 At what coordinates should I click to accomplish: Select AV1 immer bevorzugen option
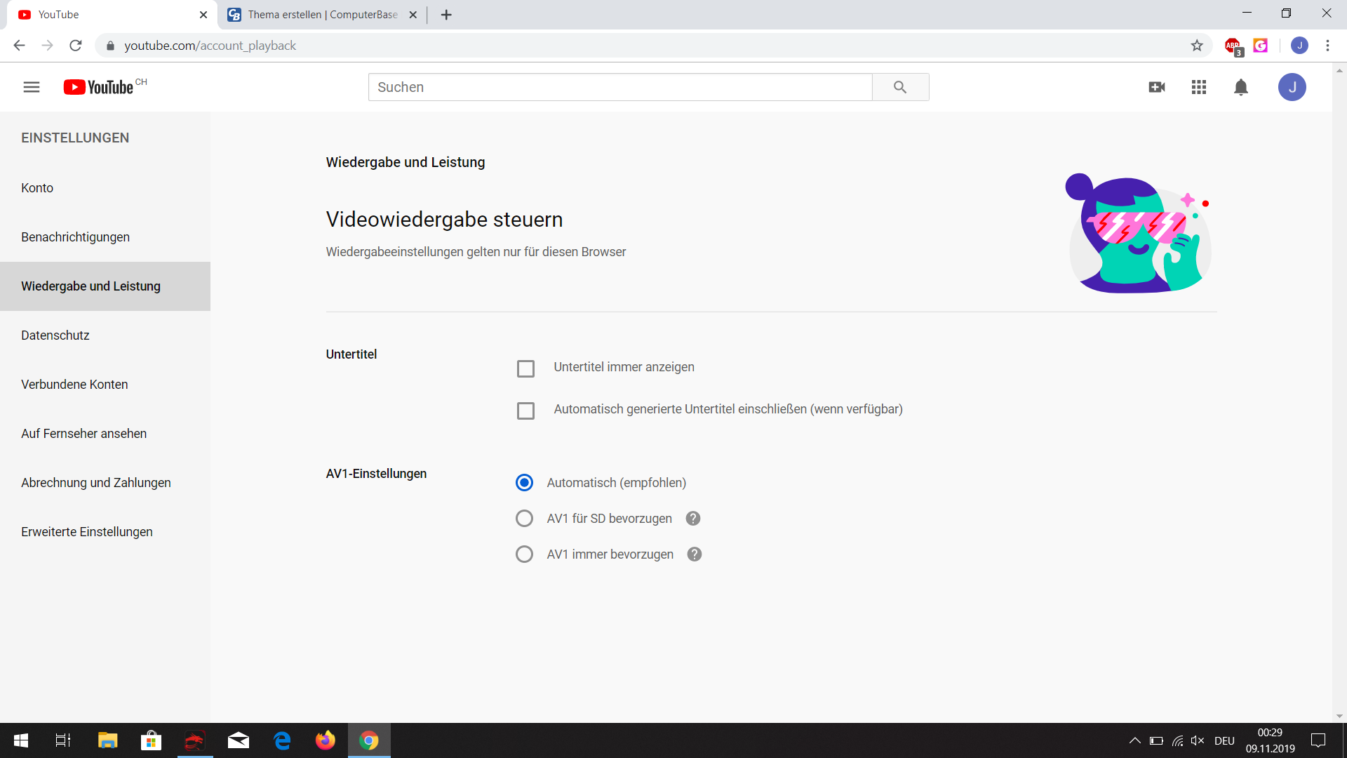click(x=524, y=554)
